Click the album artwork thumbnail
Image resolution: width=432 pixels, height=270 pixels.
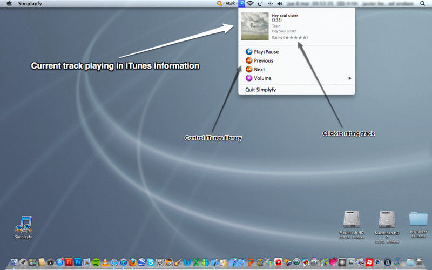tap(254, 26)
